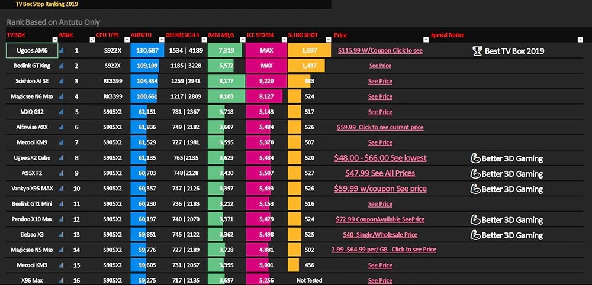Select the Rank Based on Antutu Only heading

pyautogui.click(x=53, y=22)
